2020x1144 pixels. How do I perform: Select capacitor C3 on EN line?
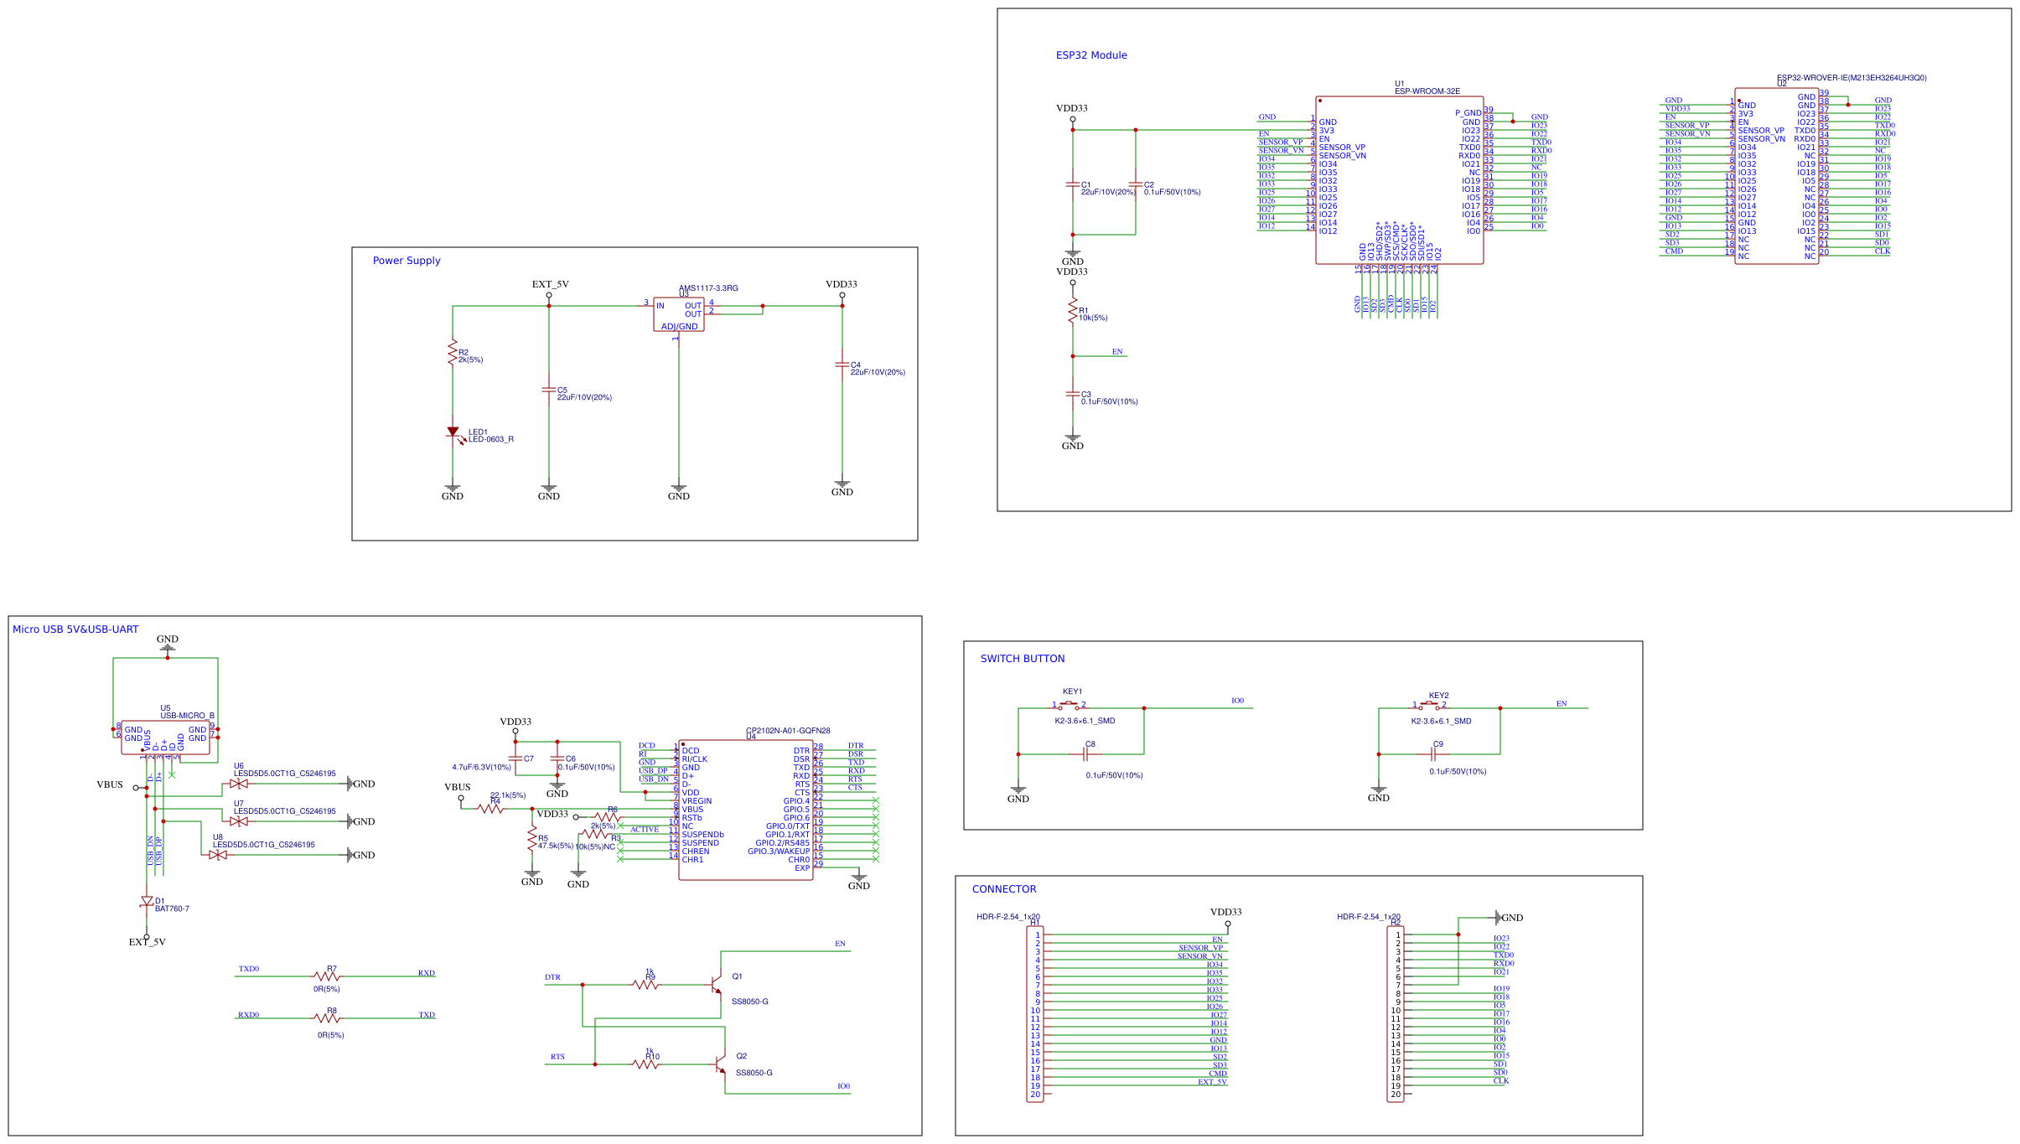click(1073, 394)
